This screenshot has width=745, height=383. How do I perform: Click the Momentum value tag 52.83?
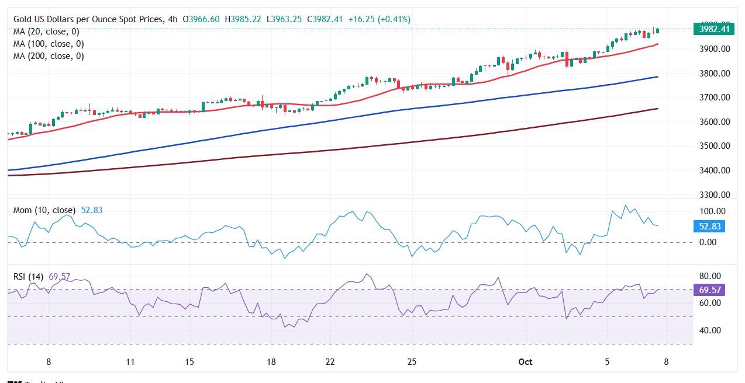(709, 226)
